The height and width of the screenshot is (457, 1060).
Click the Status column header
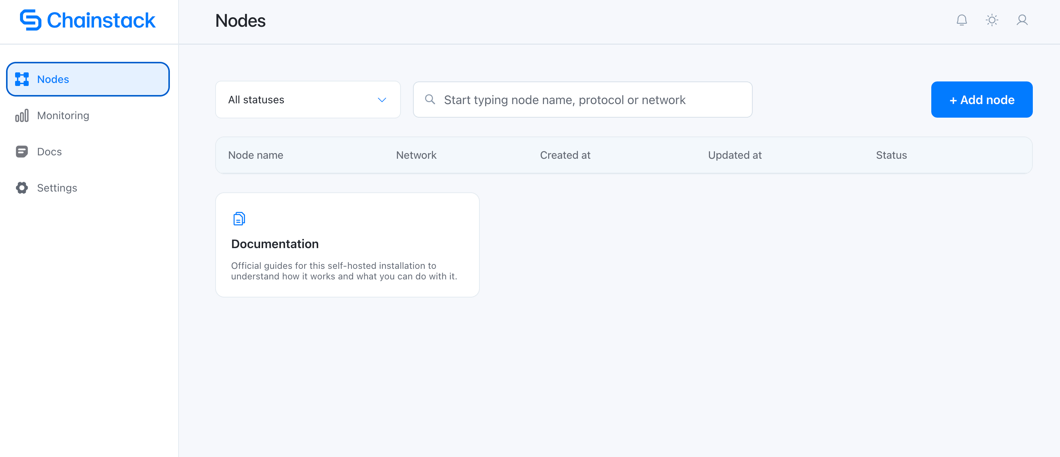pyautogui.click(x=891, y=155)
